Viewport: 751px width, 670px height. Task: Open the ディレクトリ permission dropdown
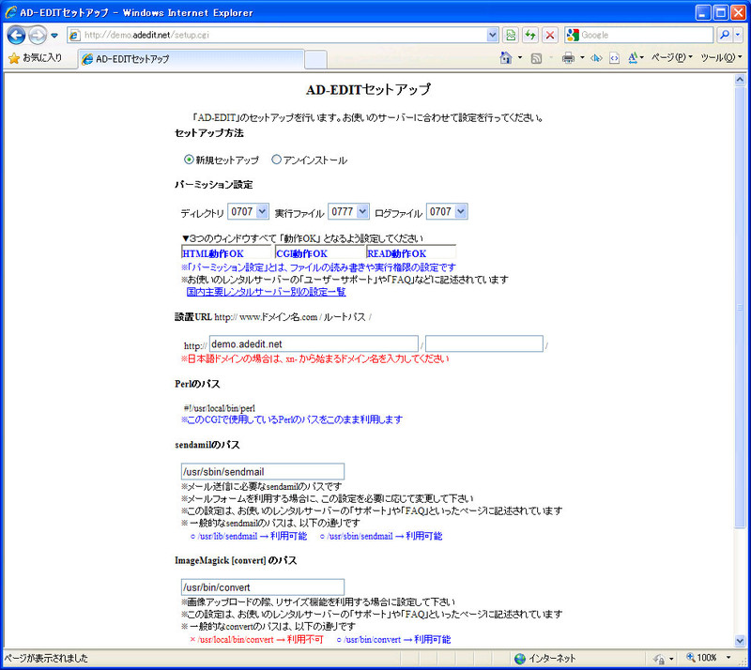click(x=248, y=211)
